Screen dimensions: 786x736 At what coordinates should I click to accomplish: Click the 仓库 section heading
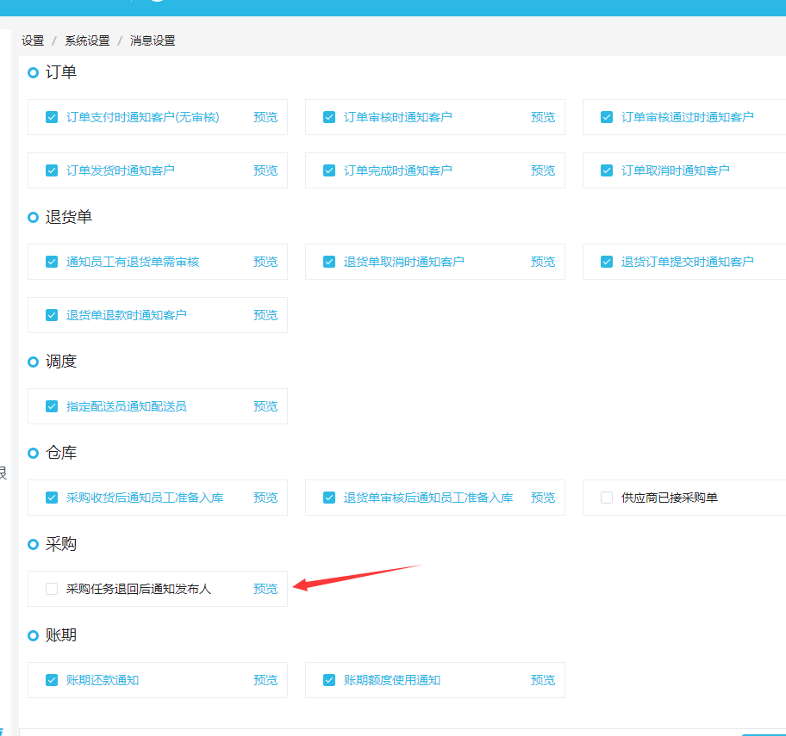(x=61, y=453)
